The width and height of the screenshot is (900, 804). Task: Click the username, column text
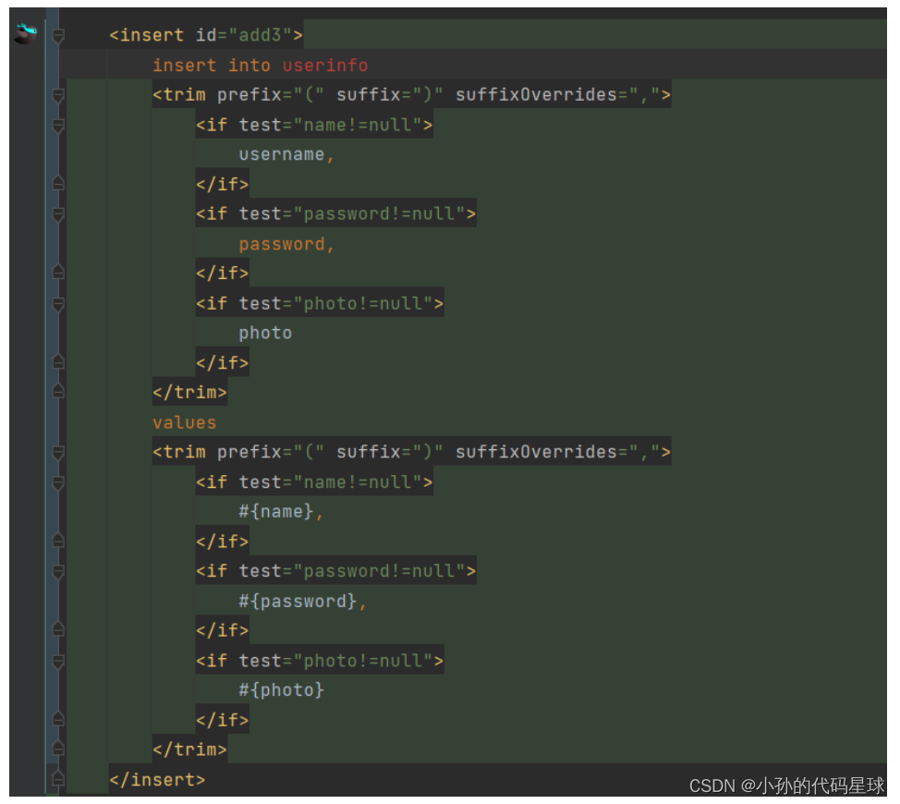click(286, 154)
